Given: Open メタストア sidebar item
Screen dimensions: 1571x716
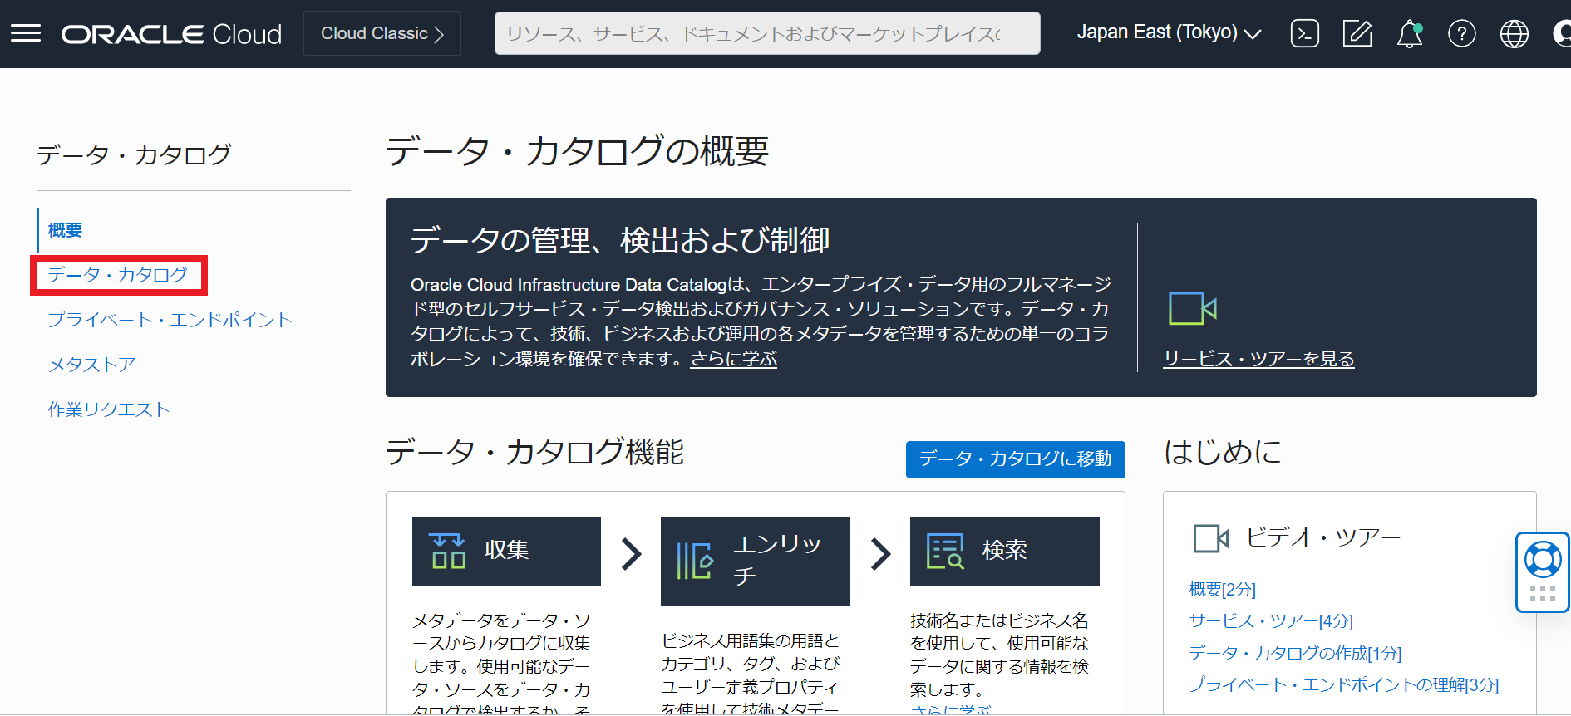Looking at the screenshot, I should click(x=91, y=365).
